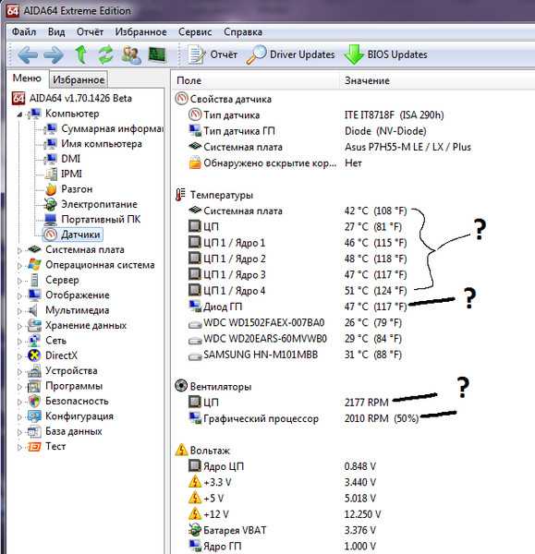Expand the Системная плата tree node
Viewport: 535px width, 554px height.
[19, 250]
